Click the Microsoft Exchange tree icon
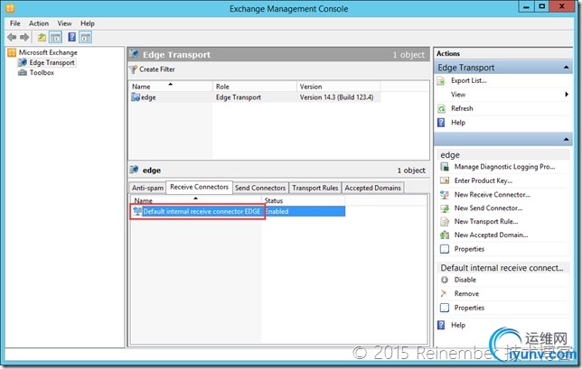 12,52
